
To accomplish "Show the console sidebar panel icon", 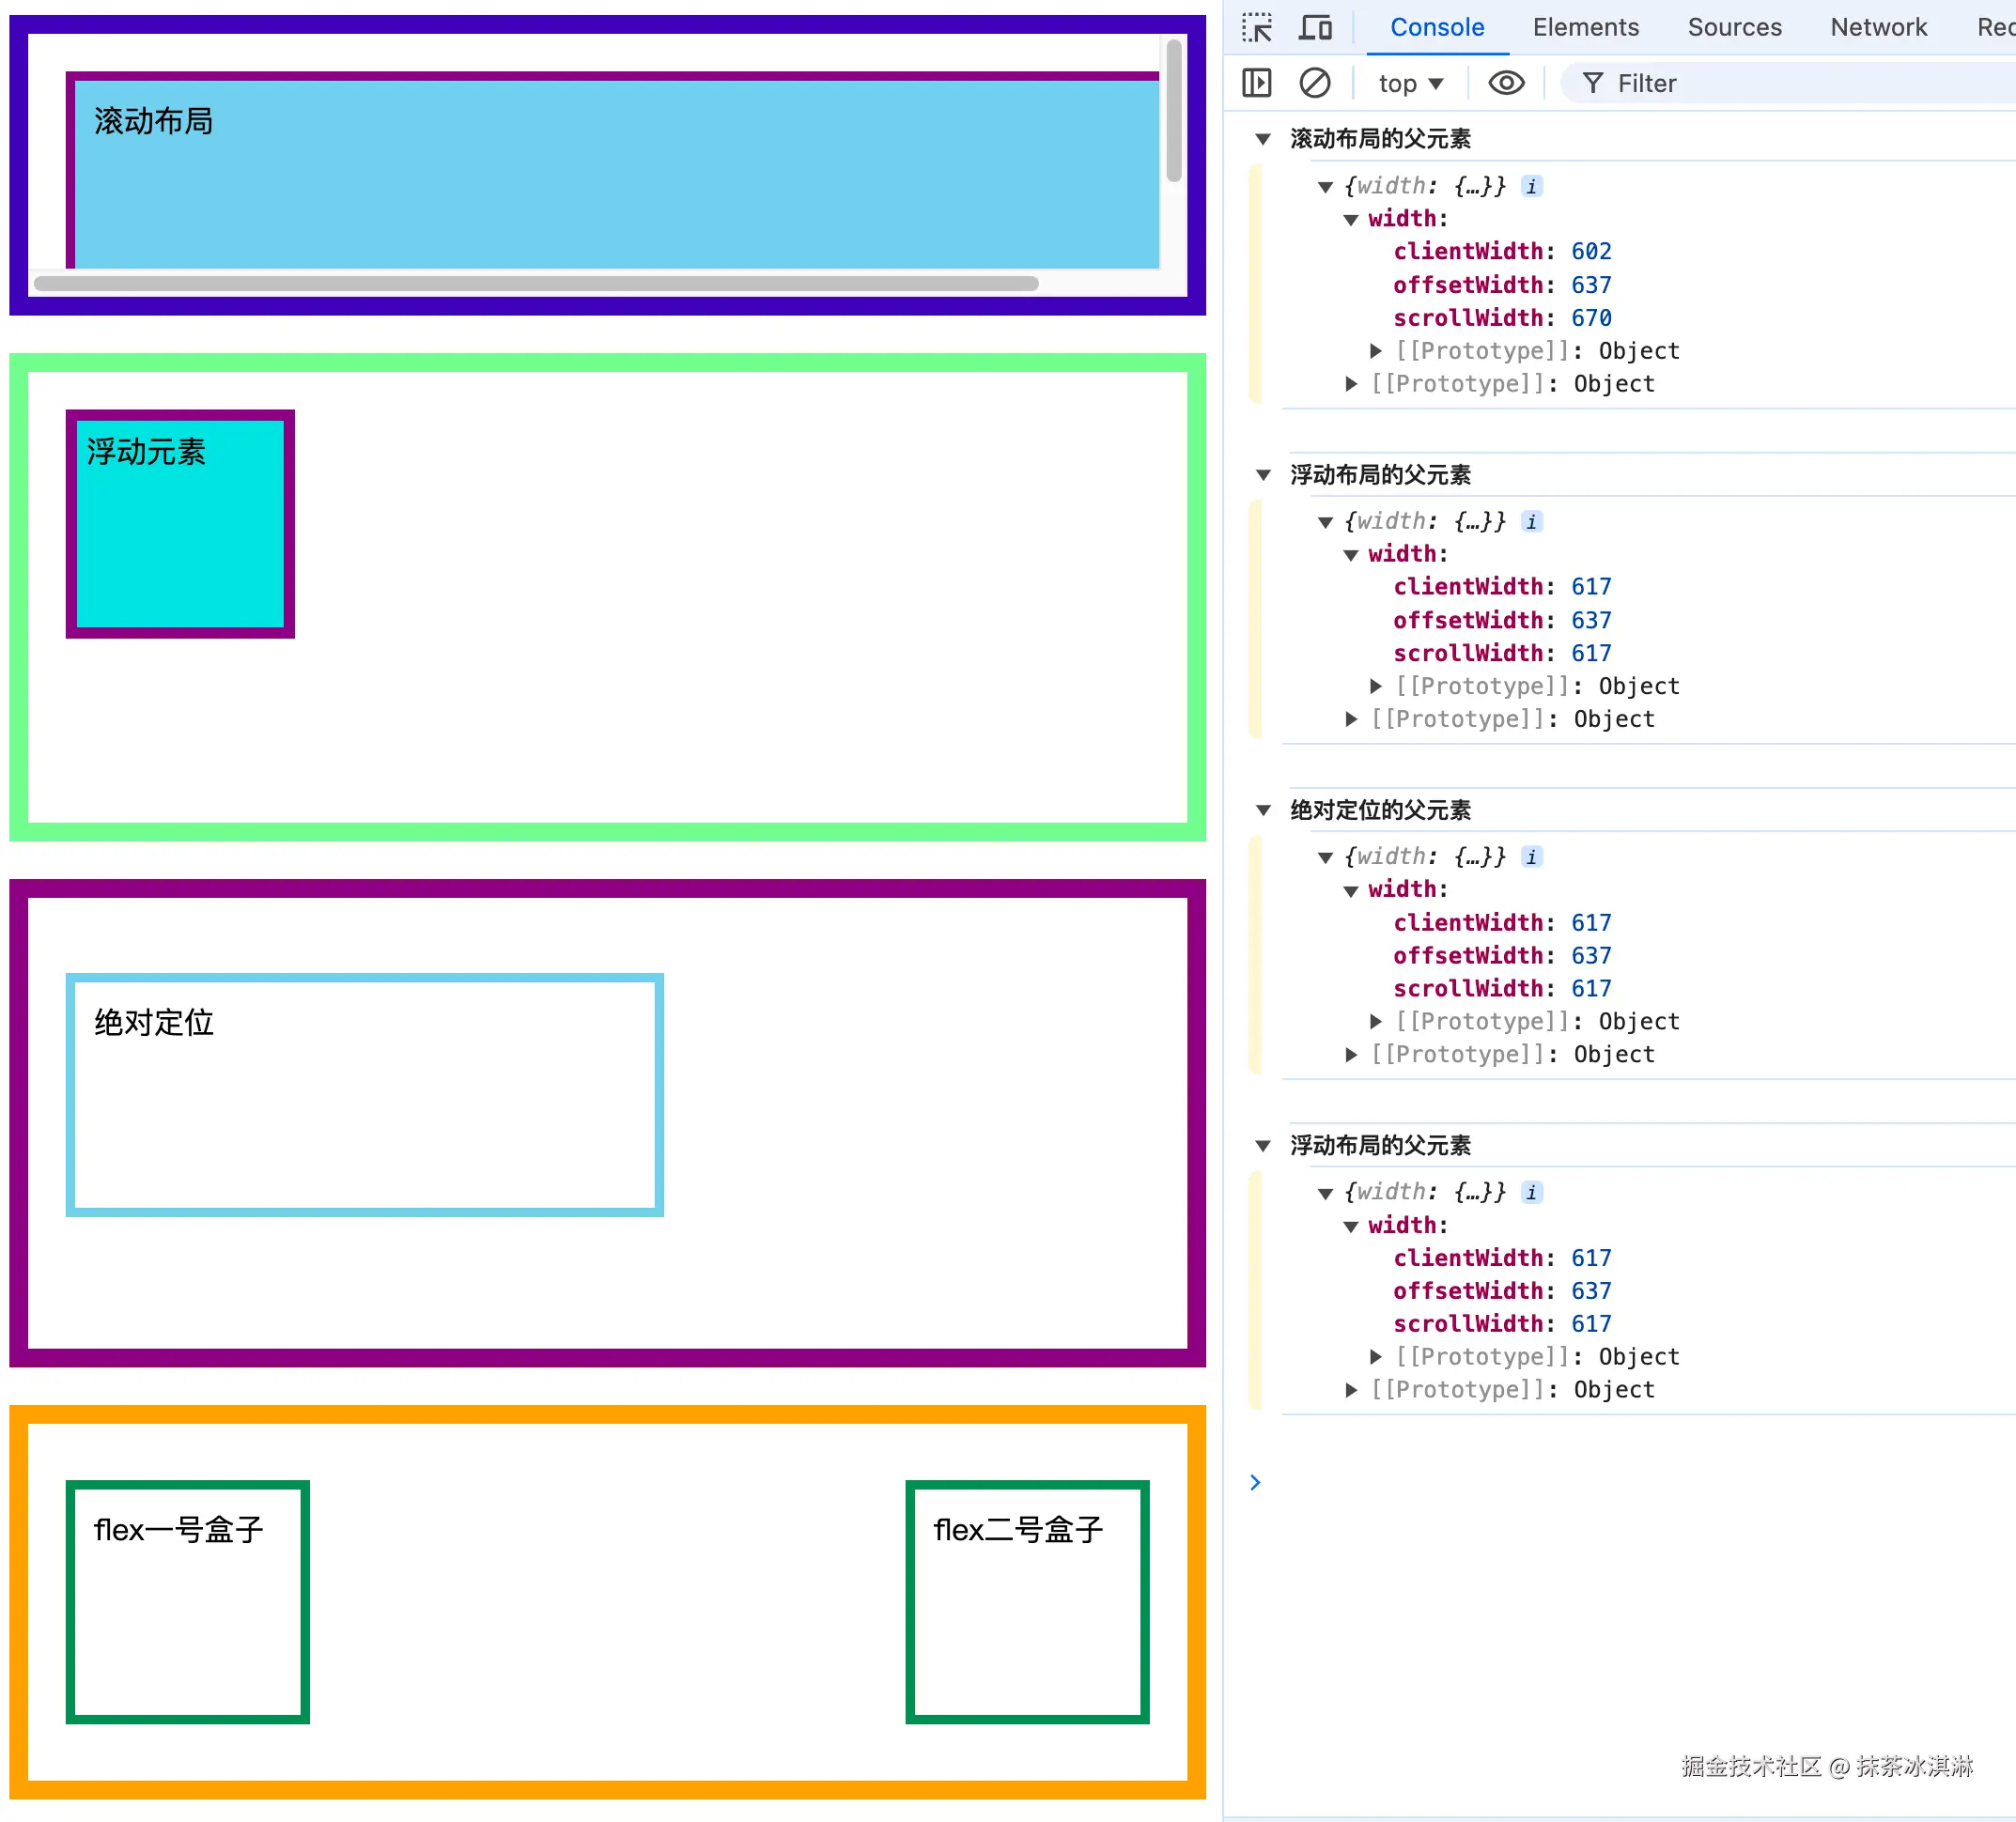I will [1257, 83].
